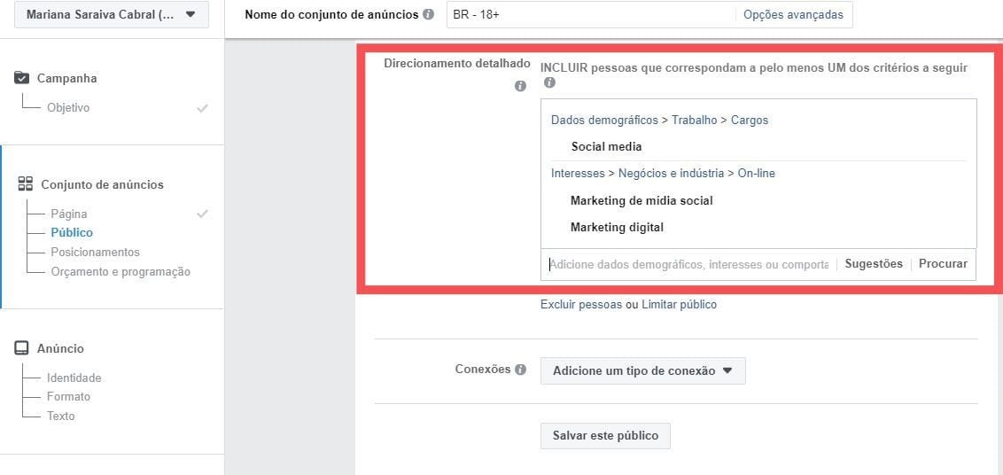Go to Identidade step
This screenshot has width=1003, height=475.
point(74,378)
